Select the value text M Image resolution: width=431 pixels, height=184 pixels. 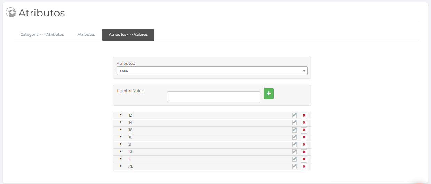tap(130, 152)
